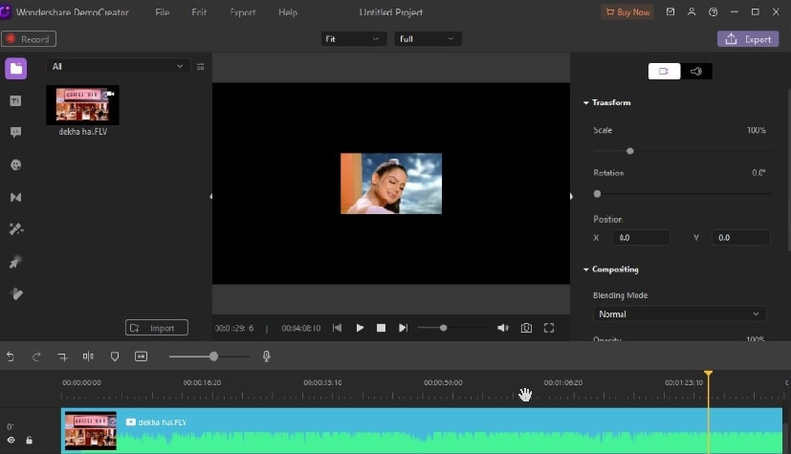Adjust the Rotation slider handle
The height and width of the screenshot is (454, 791).
coord(597,194)
